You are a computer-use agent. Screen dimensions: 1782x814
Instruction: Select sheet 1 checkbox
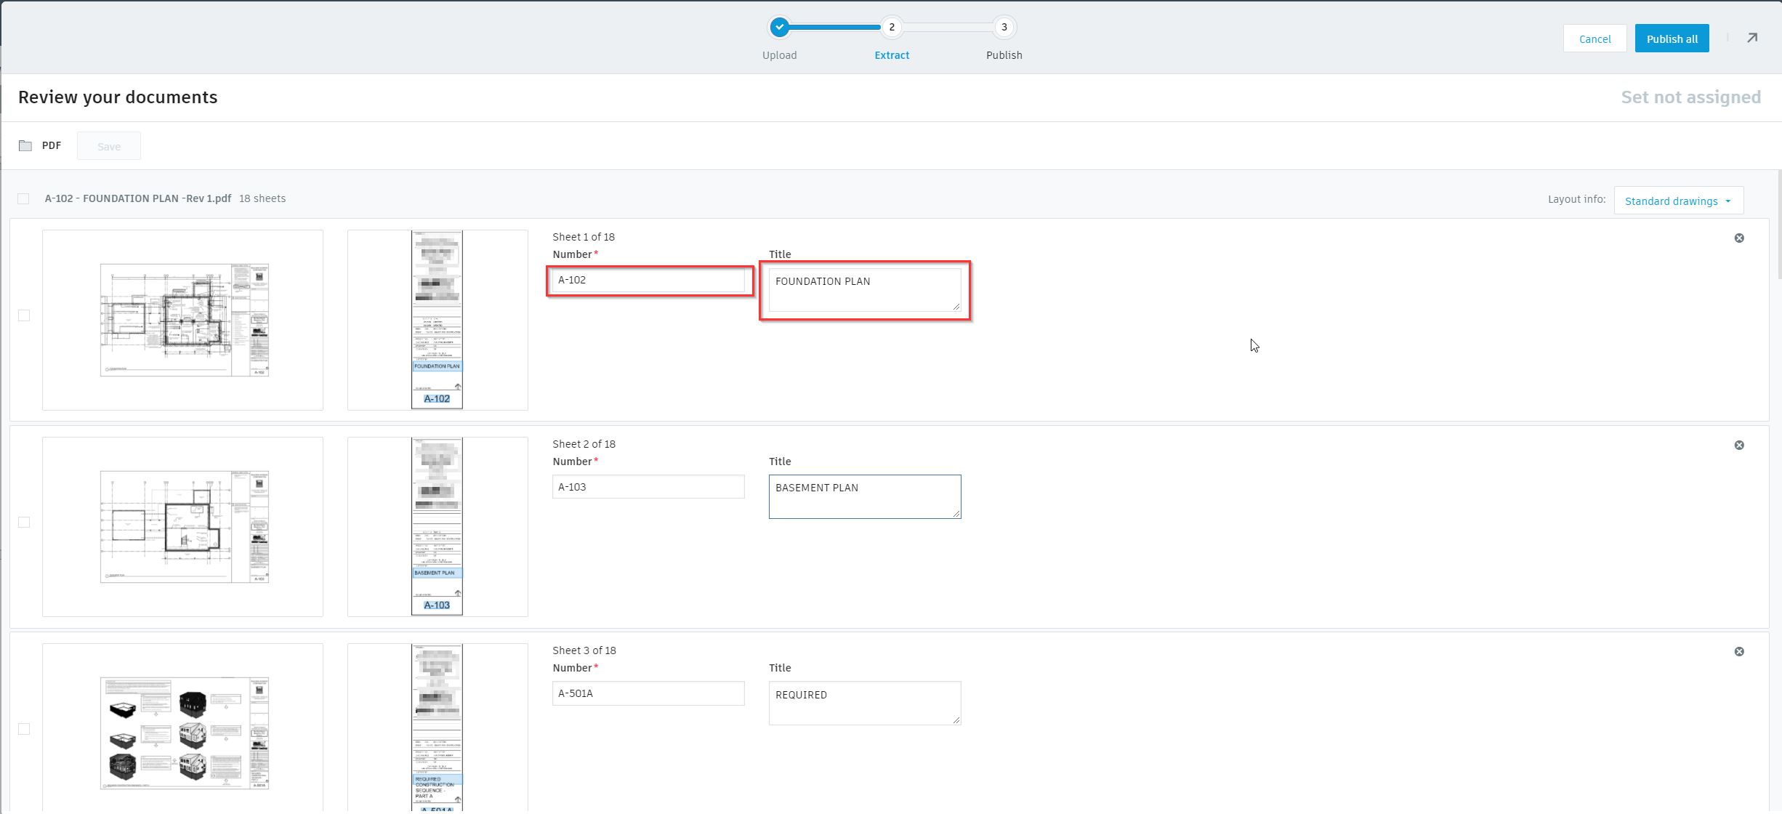[x=24, y=315]
